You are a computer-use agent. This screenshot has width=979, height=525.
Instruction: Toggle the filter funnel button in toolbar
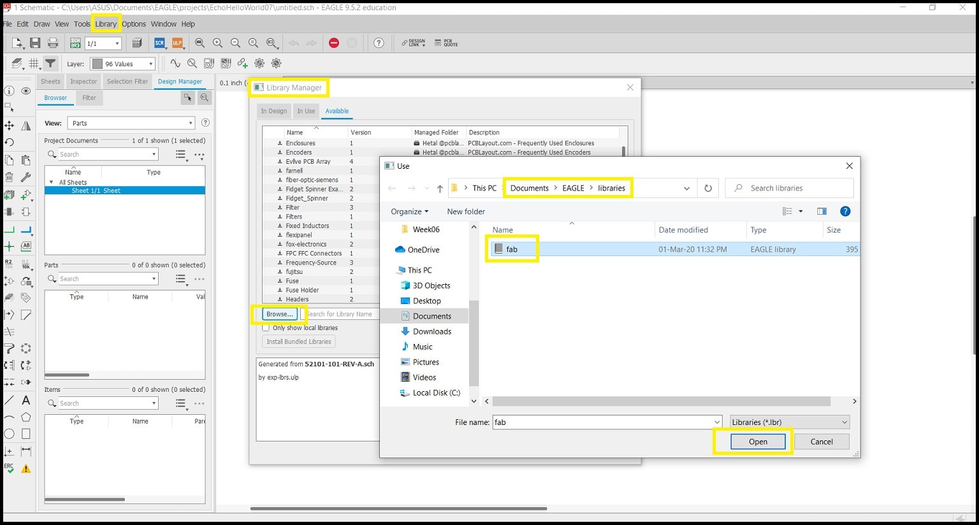click(50, 63)
